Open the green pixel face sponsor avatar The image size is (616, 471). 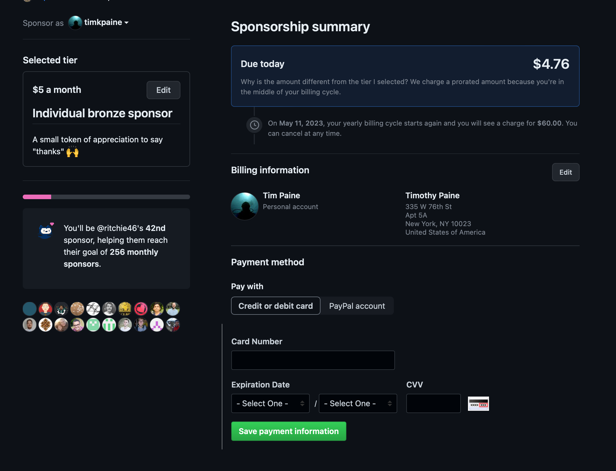point(93,325)
